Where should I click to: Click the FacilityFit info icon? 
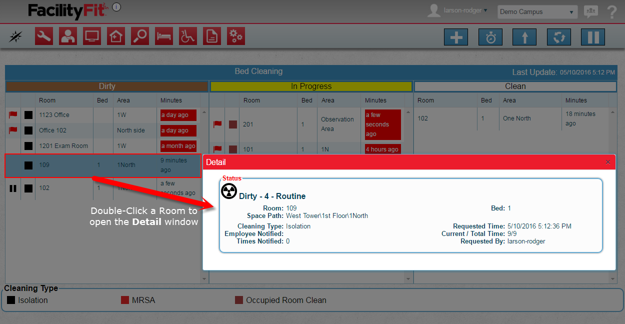point(116,7)
